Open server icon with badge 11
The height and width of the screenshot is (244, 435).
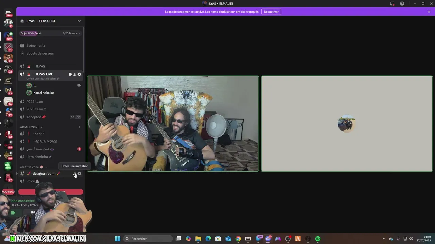(8, 47)
